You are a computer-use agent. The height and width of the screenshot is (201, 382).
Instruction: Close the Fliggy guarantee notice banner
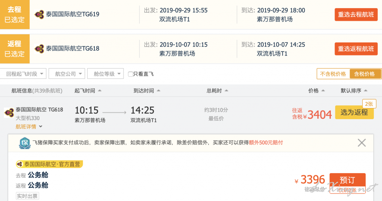click(362, 143)
